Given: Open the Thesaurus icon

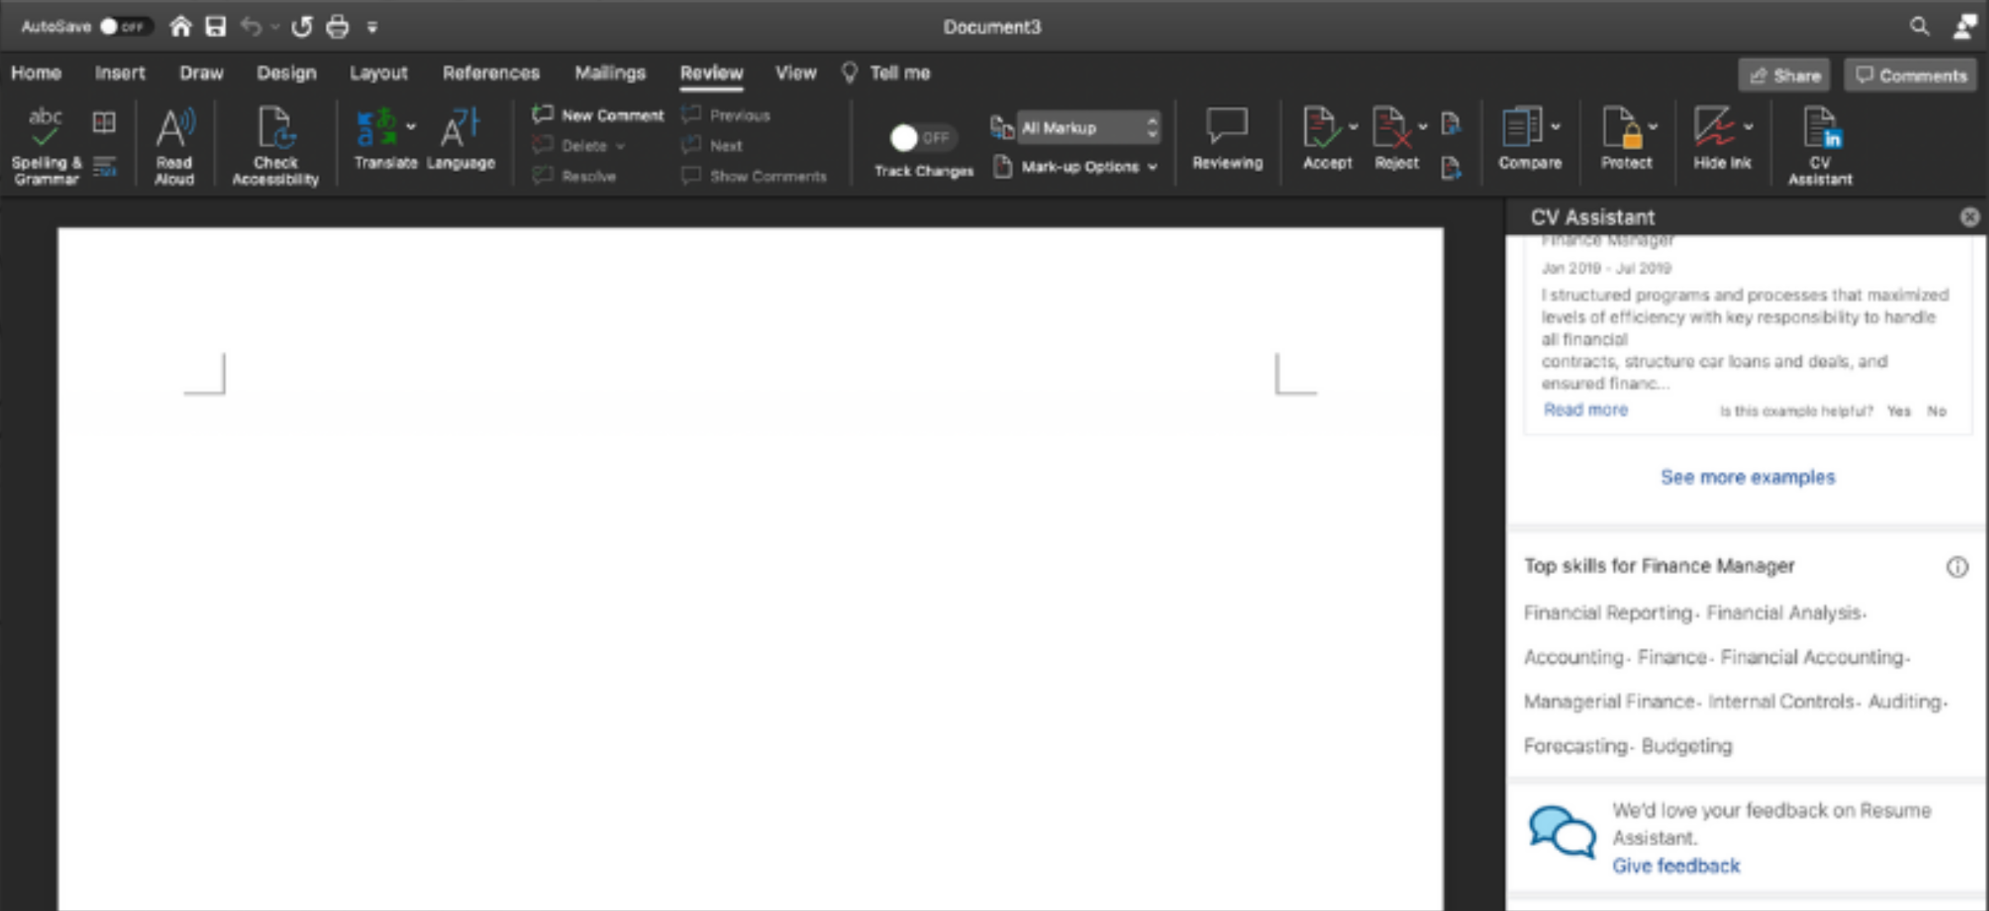Looking at the screenshot, I should click(x=104, y=122).
